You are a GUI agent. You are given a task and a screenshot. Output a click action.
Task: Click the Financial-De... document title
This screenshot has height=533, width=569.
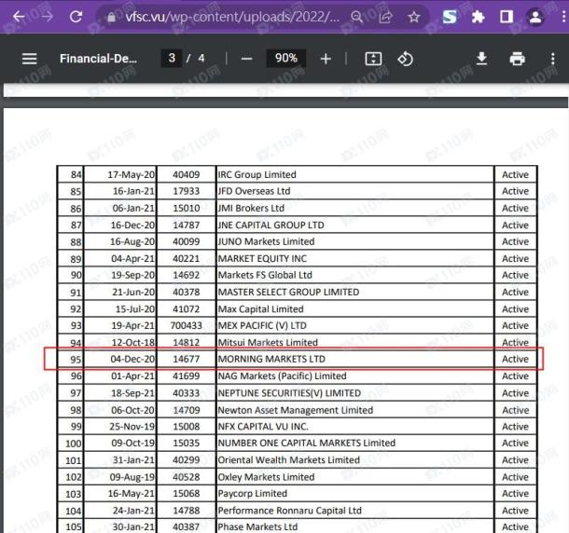point(98,59)
